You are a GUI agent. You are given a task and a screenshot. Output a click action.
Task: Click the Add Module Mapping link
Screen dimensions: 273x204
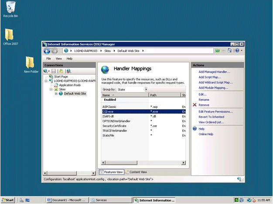213,87
